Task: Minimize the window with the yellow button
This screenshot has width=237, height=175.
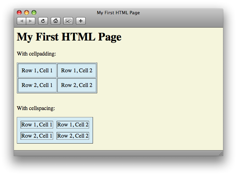Action: [27, 13]
